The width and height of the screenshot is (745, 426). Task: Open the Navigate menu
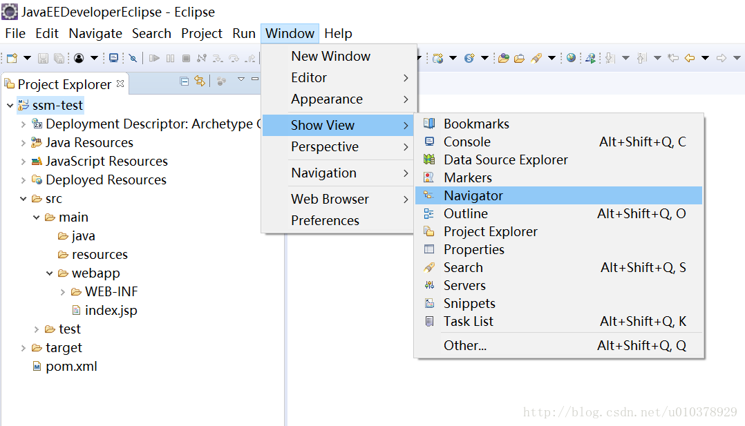pyautogui.click(x=95, y=34)
